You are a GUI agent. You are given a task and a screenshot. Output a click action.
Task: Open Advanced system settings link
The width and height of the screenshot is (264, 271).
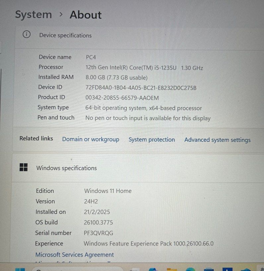217,140
